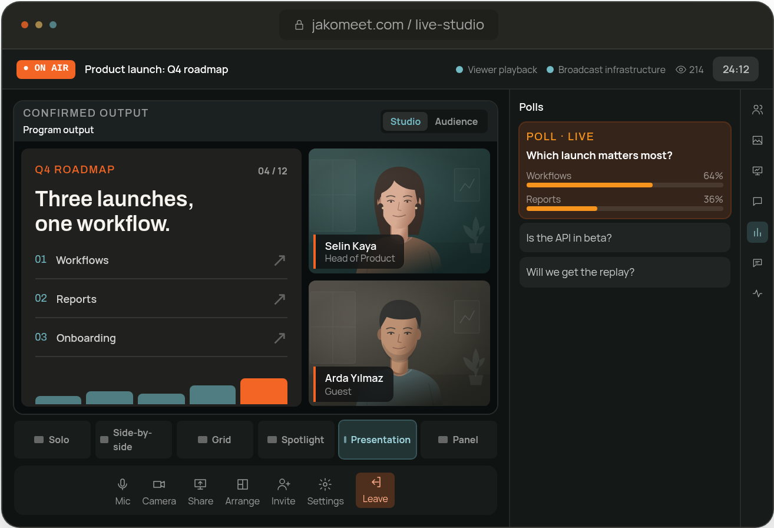
Task: Open the slide's Onboarding row arrow
Action: [x=280, y=338]
